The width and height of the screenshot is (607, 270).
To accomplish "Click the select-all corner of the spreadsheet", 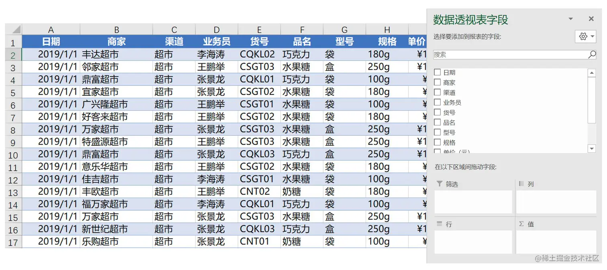I will pos(14,30).
